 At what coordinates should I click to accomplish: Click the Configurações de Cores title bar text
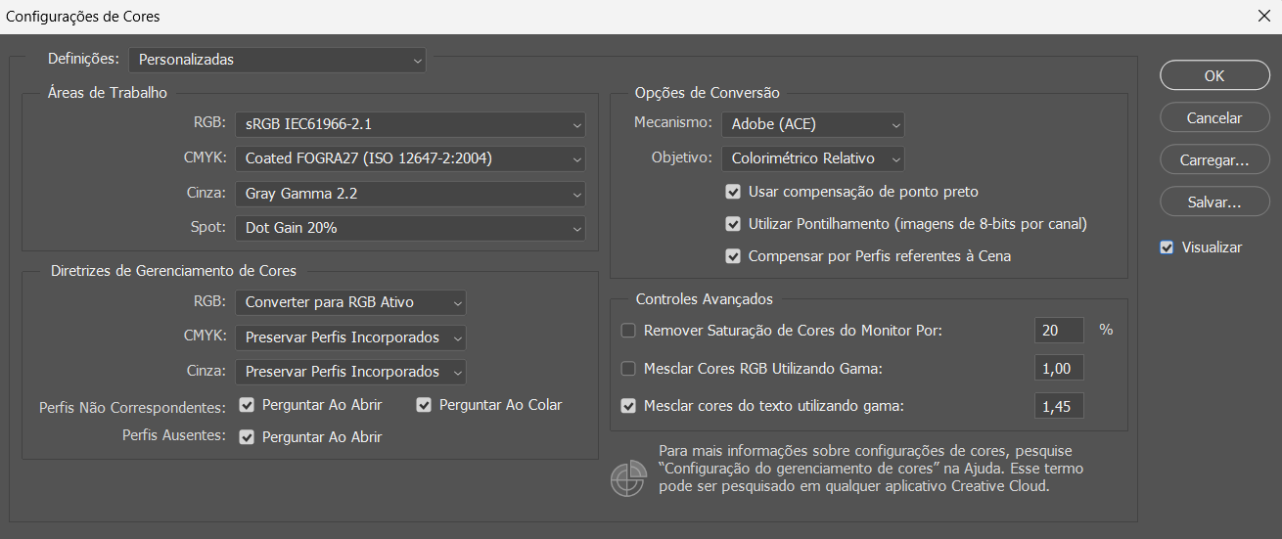pyautogui.click(x=83, y=17)
